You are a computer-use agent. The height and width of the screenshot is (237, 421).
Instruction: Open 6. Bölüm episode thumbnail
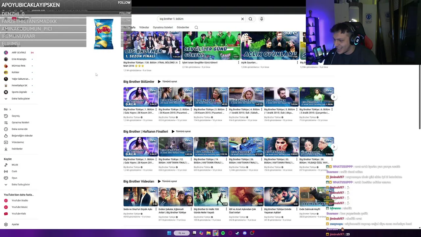[x=317, y=97]
